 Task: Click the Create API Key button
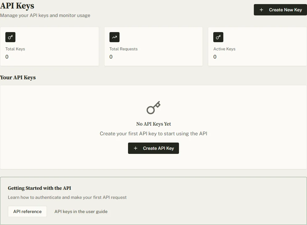click(153, 148)
